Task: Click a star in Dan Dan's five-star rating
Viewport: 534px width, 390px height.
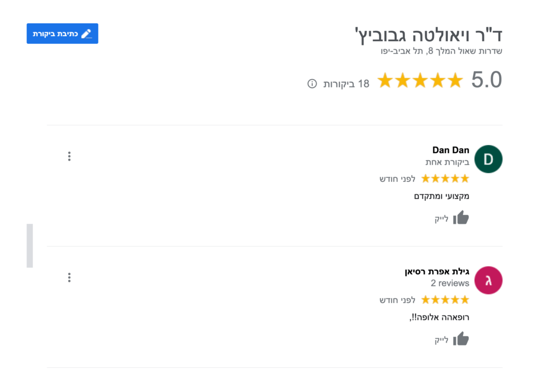Action: (x=445, y=178)
